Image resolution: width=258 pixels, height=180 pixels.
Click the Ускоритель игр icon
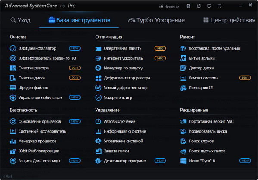click(98, 98)
